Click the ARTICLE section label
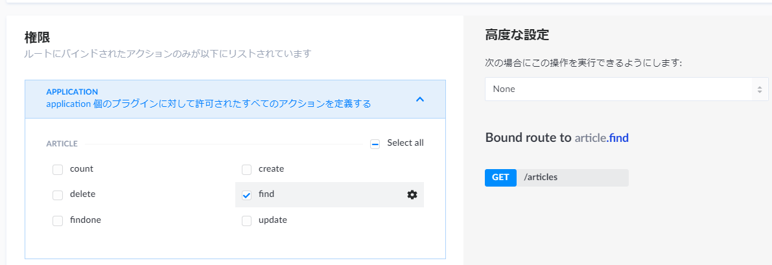 [x=62, y=144]
